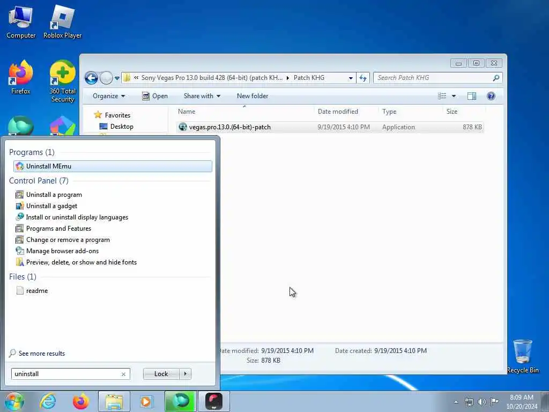
Task: Expand the Share with menu
Action: (x=202, y=96)
